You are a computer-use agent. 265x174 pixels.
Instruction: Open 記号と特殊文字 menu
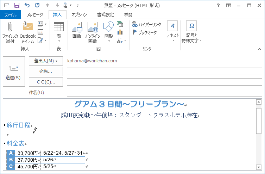191,32
